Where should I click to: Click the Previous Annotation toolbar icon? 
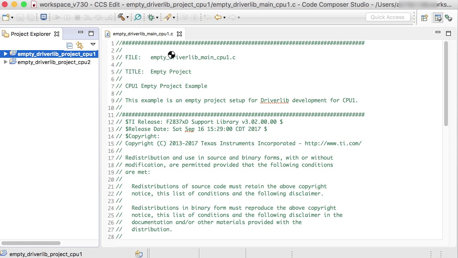(184, 17)
